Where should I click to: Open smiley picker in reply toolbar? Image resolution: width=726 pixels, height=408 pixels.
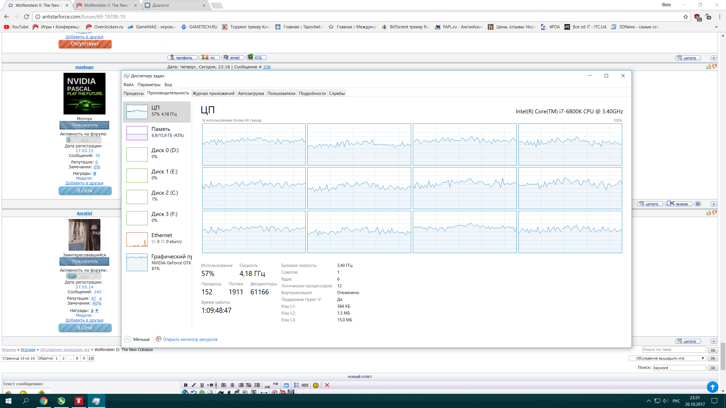[x=316, y=385]
